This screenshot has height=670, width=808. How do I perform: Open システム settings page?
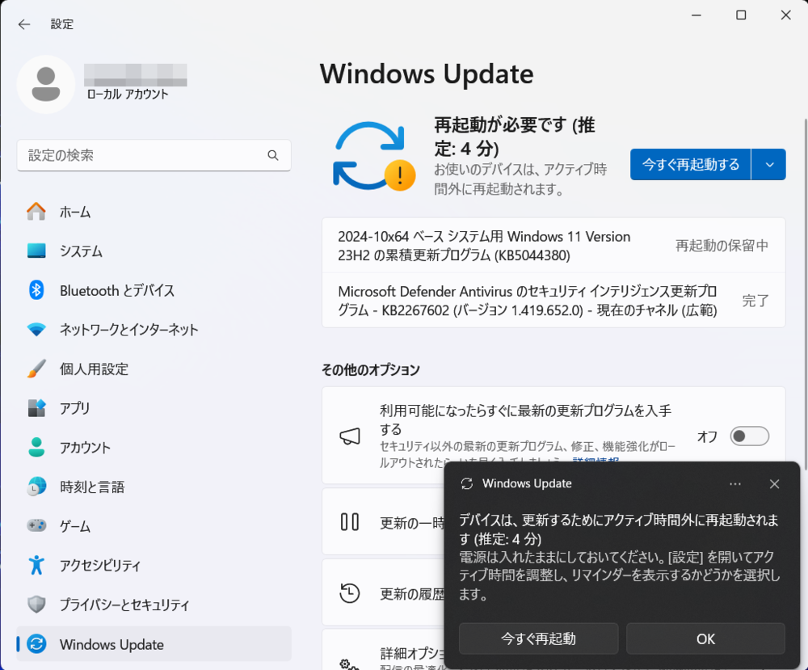click(154, 251)
